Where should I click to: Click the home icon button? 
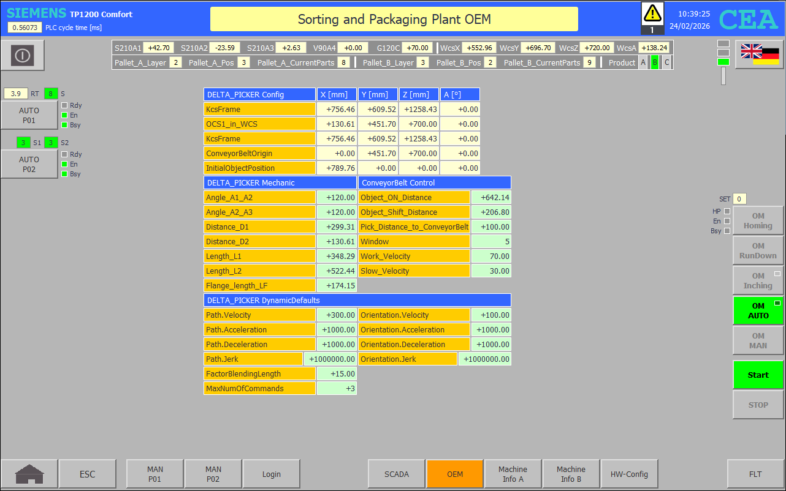pyautogui.click(x=29, y=474)
